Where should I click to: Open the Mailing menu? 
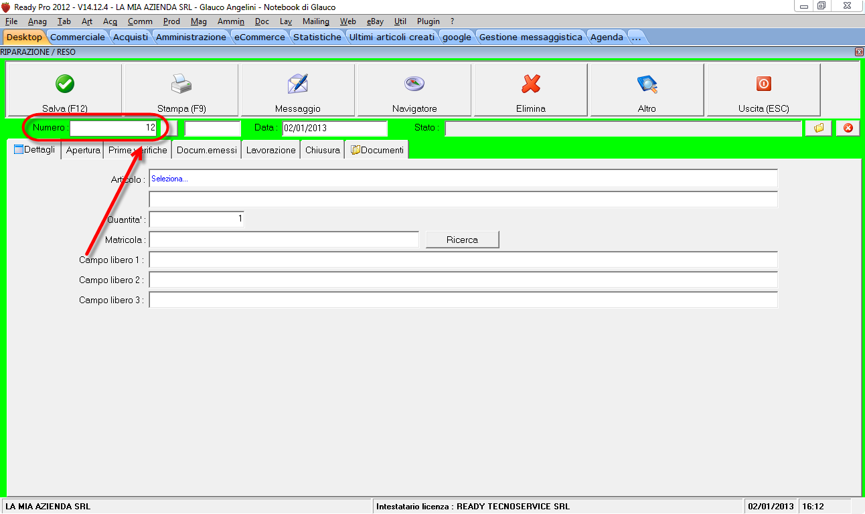[316, 21]
